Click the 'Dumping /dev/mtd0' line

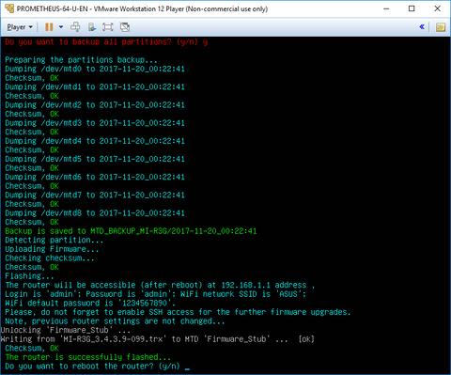pos(95,69)
